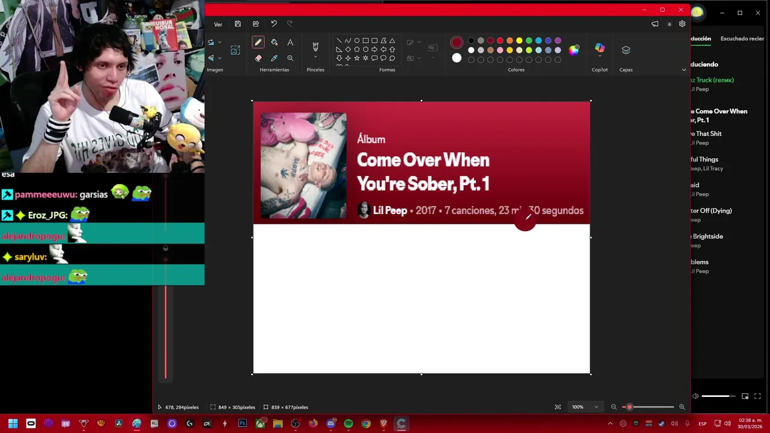Play "Brightside" track in Spotify queue
The height and width of the screenshot is (433, 770).
pyautogui.click(x=707, y=236)
